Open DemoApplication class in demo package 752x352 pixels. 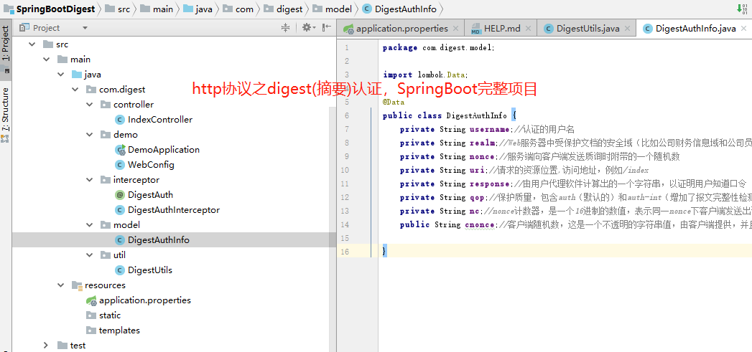click(x=163, y=149)
